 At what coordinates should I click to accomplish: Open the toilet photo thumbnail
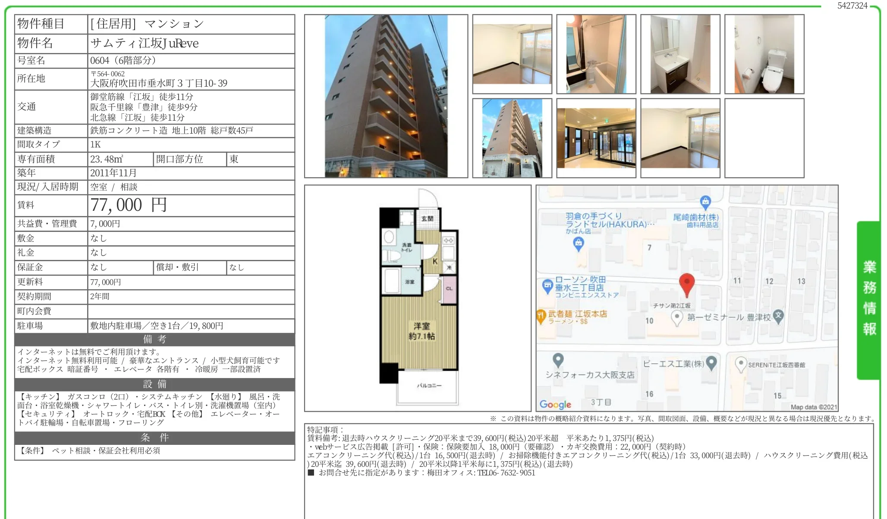[764, 54]
